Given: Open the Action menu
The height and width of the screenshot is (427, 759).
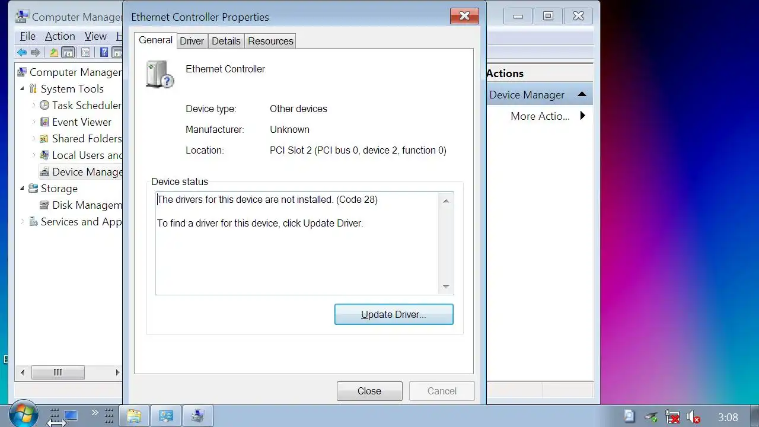Looking at the screenshot, I should tap(60, 36).
